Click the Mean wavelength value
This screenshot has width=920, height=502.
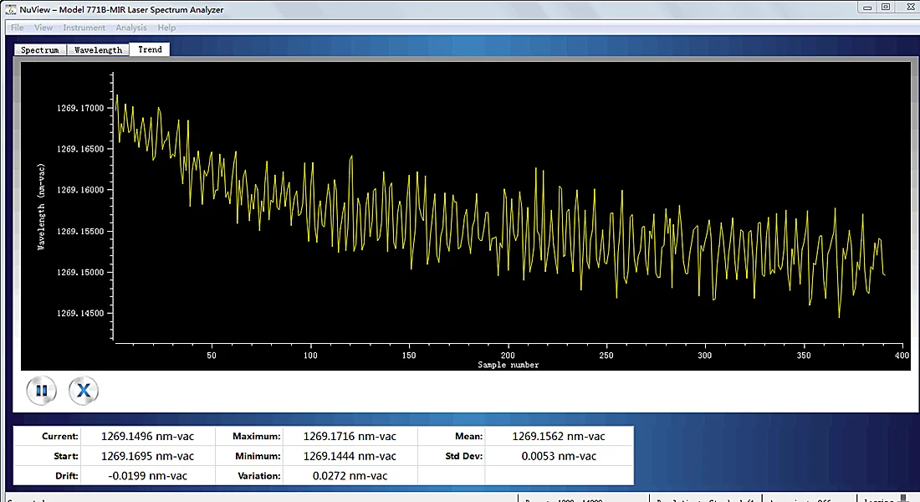pyautogui.click(x=559, y=436)
